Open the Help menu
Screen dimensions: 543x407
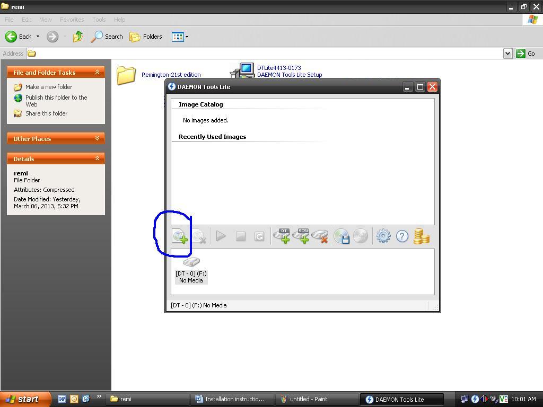pyautogui.click(x=119, y=20)
